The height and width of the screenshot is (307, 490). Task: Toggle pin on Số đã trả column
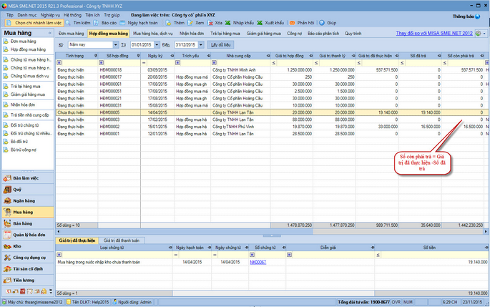click(x=439, y=56)
